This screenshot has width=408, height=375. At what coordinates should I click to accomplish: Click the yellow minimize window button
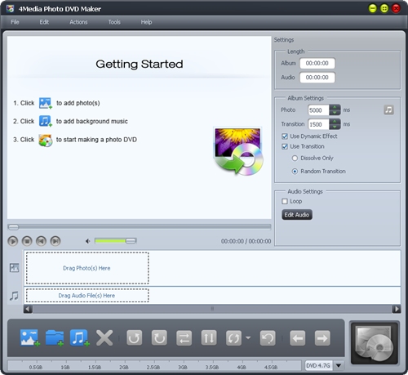point(373,9)
